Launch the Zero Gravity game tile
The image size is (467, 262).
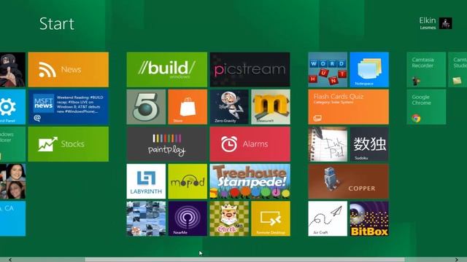(x=229, y=107)
